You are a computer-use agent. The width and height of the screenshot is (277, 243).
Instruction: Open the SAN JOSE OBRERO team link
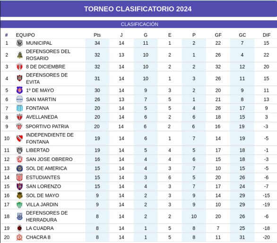[49, 159]
